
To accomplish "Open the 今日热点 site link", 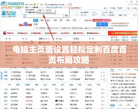I will (x=76, y=39).
